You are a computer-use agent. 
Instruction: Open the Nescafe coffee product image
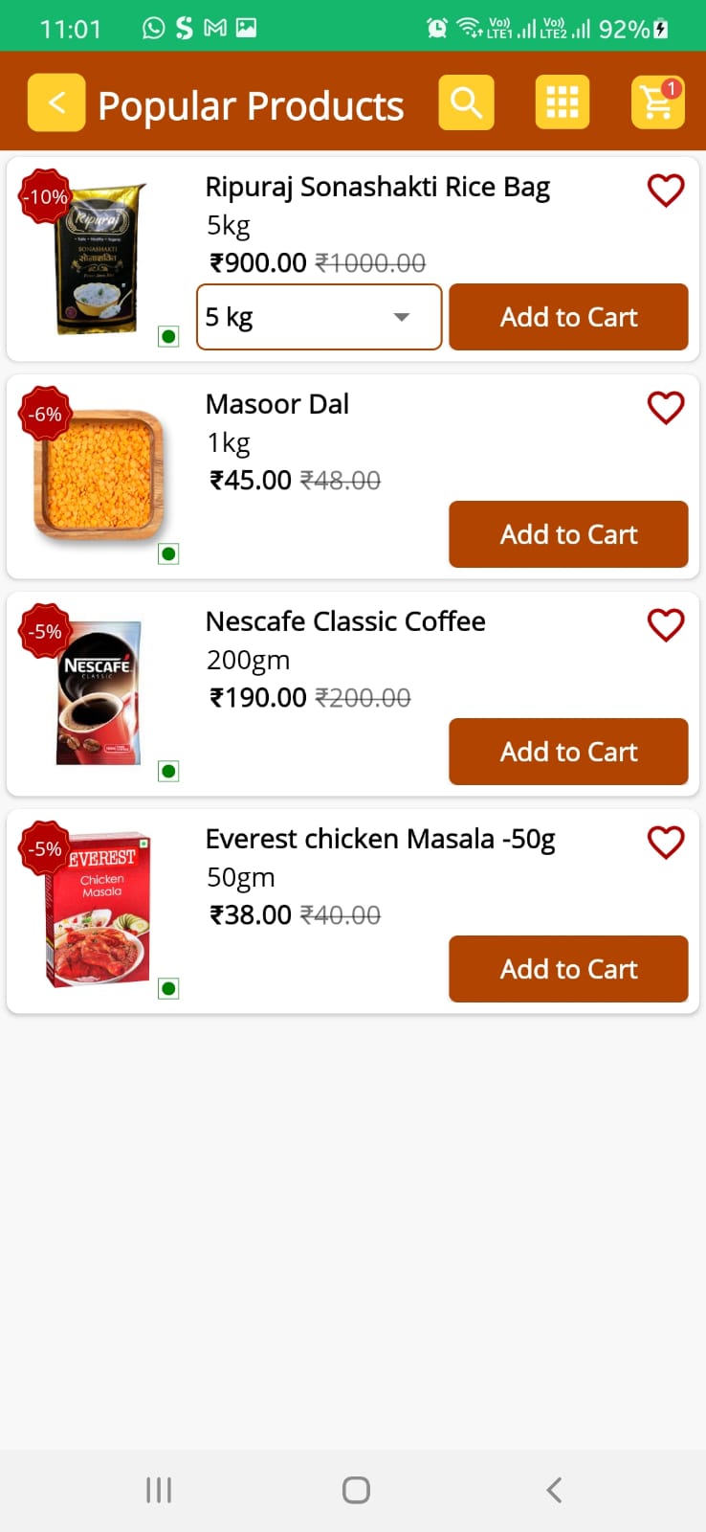click(99, 693)
